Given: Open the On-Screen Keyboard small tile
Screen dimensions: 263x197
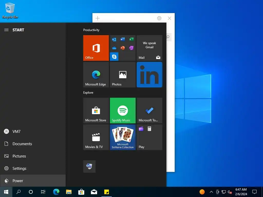Looking at the screenshot, I should (x=89, y=166).
